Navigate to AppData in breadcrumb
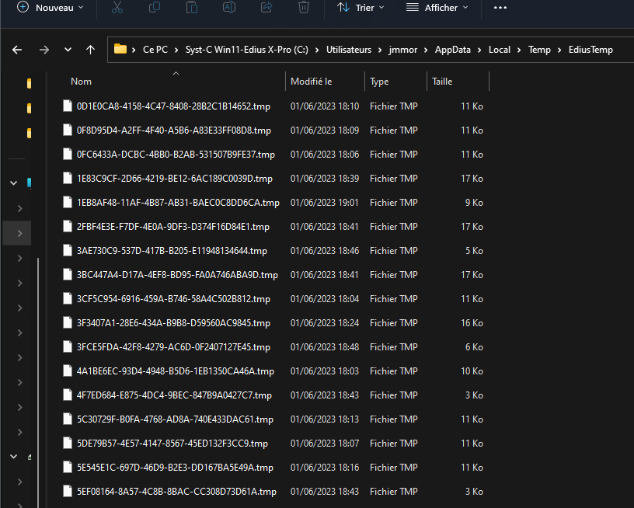634x508 pixels. click(x=453, y=50)
